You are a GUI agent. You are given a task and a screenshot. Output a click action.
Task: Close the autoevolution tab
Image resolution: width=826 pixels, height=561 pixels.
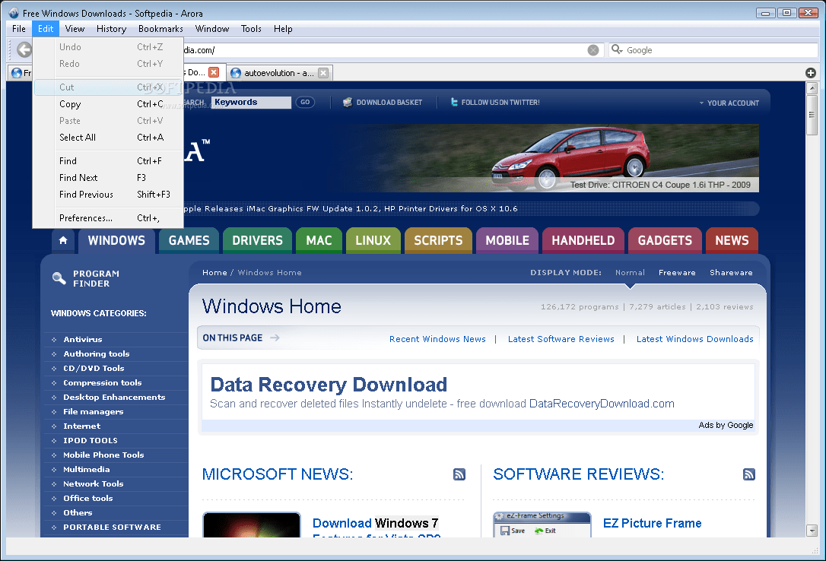point(323,73)
